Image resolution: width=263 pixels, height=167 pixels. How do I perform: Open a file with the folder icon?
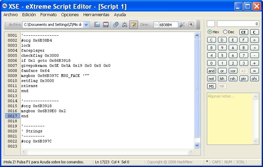97,25
